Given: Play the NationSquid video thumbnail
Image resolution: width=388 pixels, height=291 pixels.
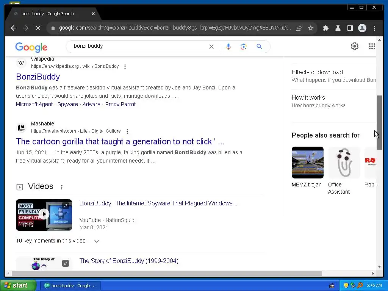Looking at the screenshot, I should 44,215.
